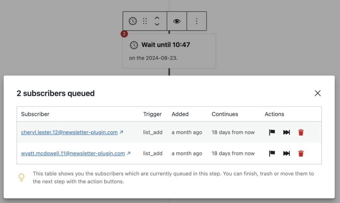Finish wyatt.mcdowell.11 with flag icon

272,153
